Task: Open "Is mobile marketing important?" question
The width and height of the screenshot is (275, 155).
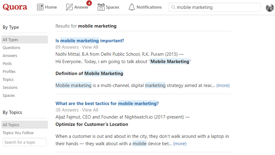Action: 90,41
